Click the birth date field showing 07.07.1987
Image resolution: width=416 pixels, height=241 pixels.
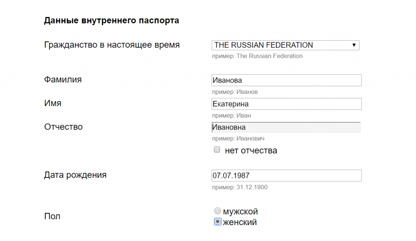pyautogui.click(x=286, y=176)
